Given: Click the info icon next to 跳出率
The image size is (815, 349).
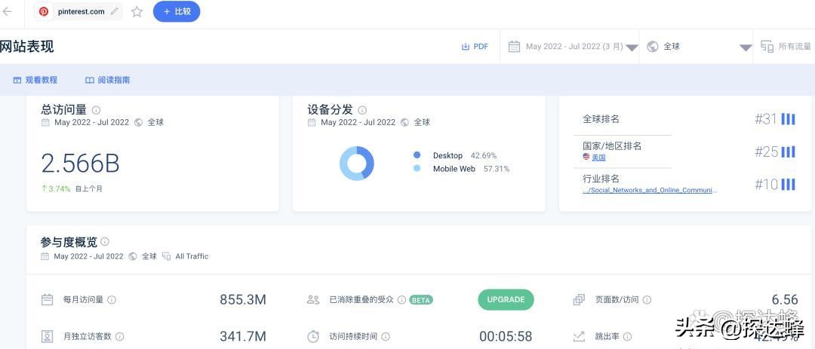Looking at the screenshot, I should pos(627,336).
